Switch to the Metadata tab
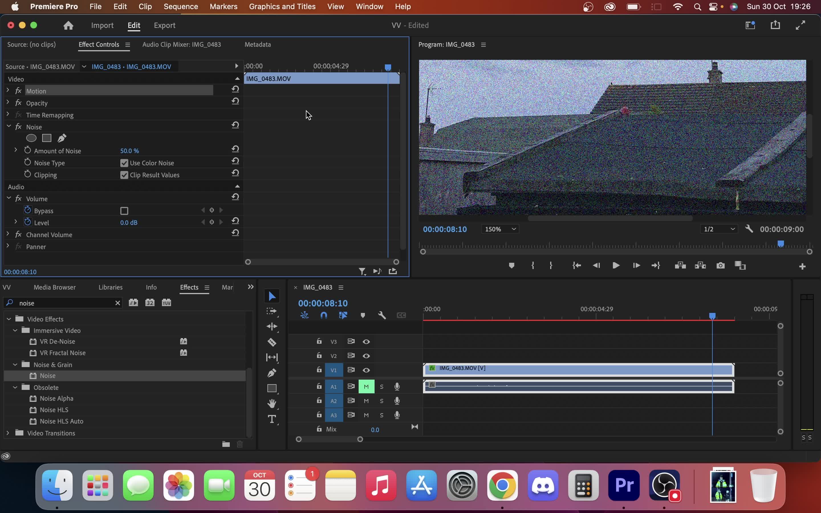 [257, 44]
